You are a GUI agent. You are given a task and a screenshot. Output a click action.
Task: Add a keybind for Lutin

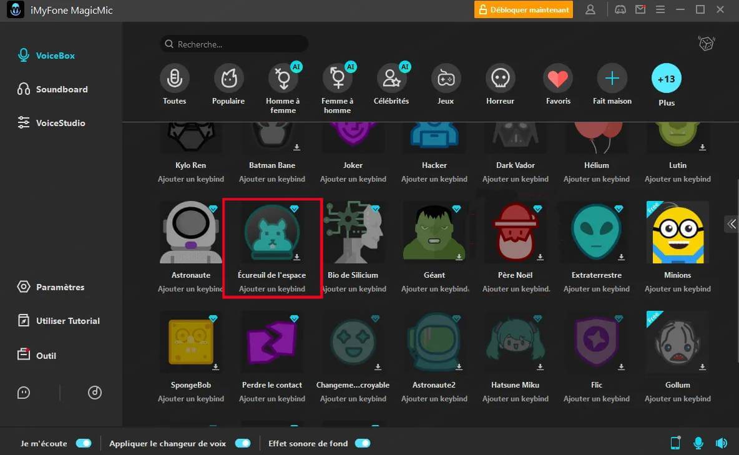pyautogui.click(x=677, y=179)
